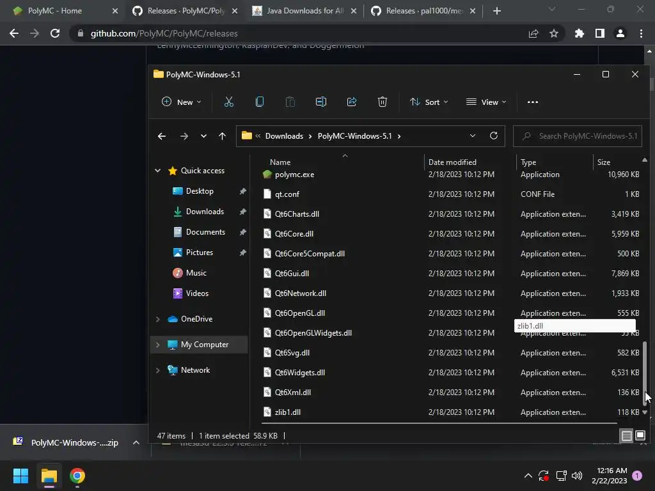Expand the Network tree node

point(158,370)
